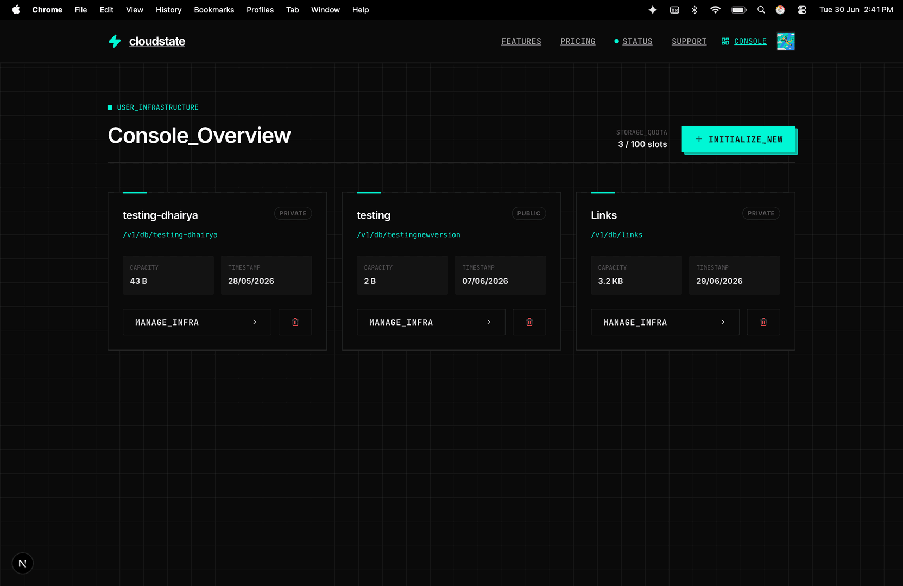The height and width of the screenshot is (586, 903).
Task: Click the /v1/db/testing-dhairya path
Action: (170, 235)
